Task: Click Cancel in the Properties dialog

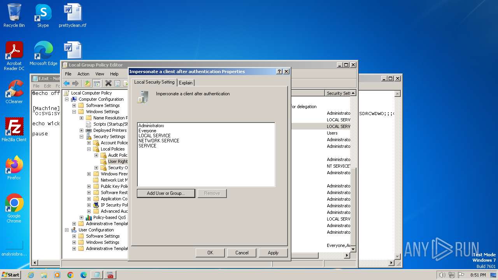Action: [x=242, y=253]
